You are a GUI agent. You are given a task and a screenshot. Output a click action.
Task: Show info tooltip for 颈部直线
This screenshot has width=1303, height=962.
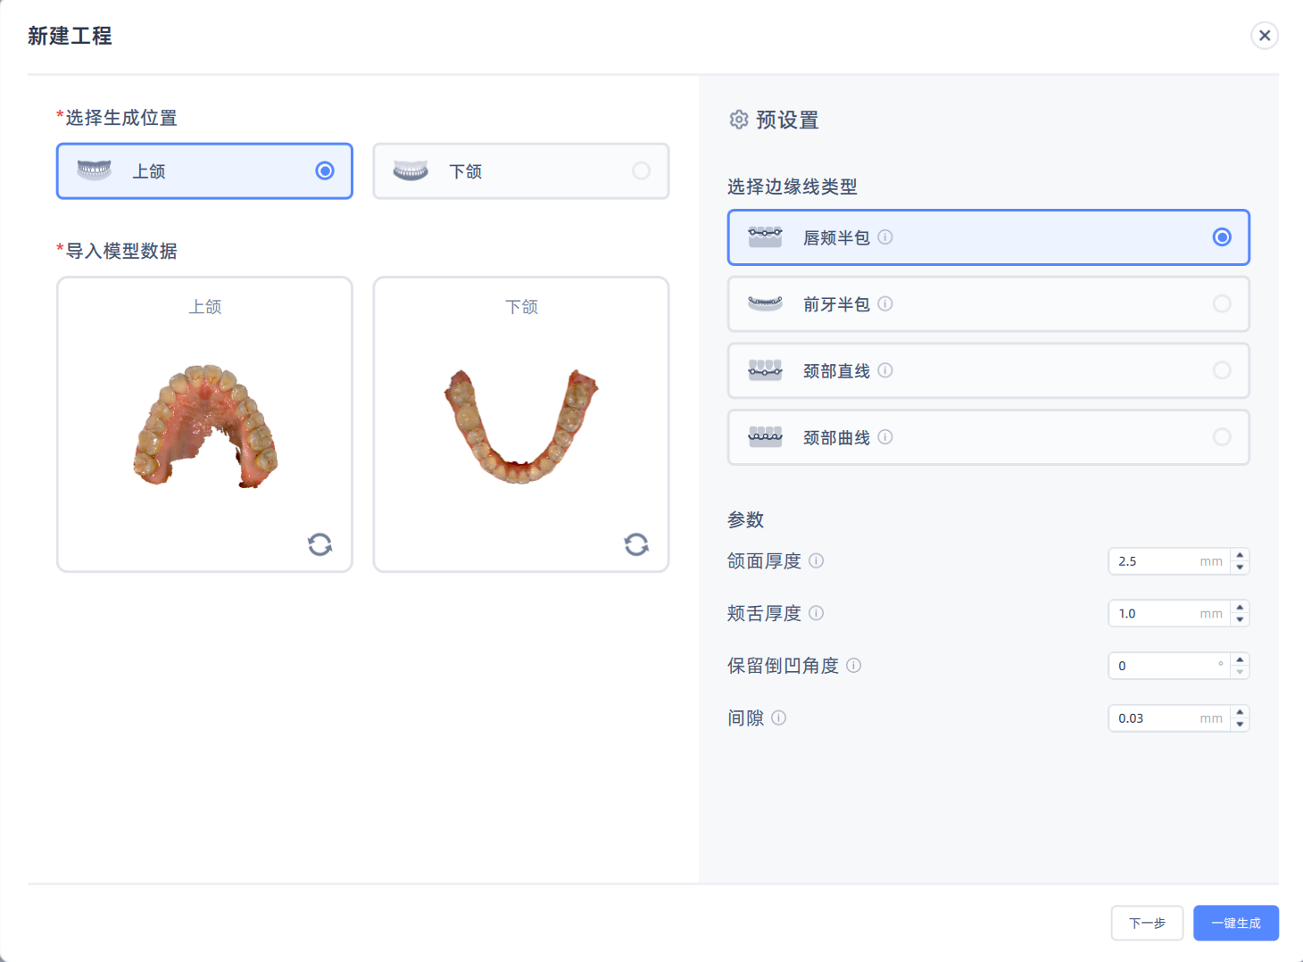[885, 370]
